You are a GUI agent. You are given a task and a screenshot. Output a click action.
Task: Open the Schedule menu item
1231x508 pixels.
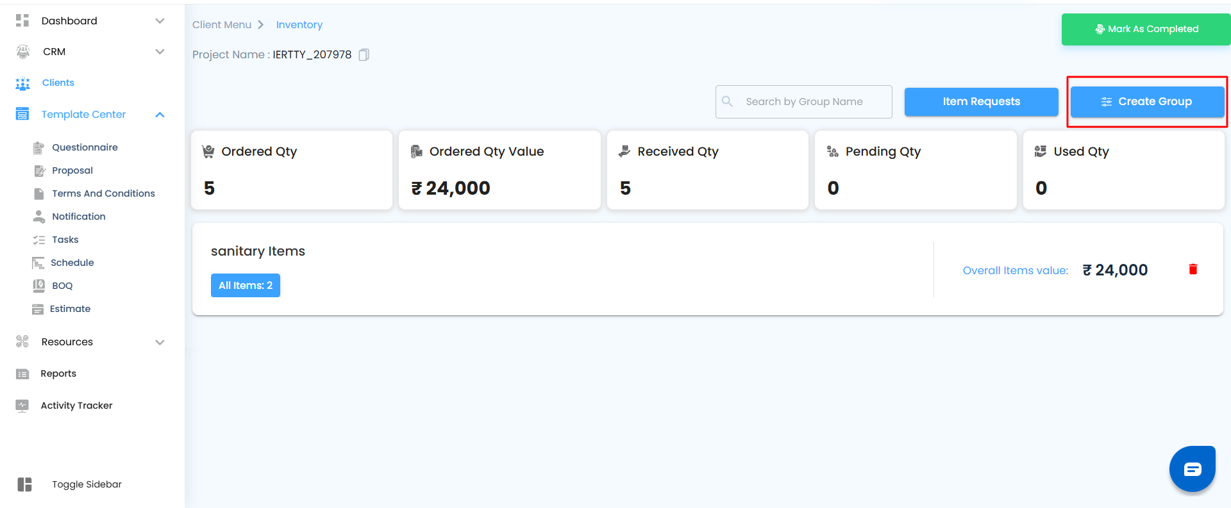tap(72, 263)
